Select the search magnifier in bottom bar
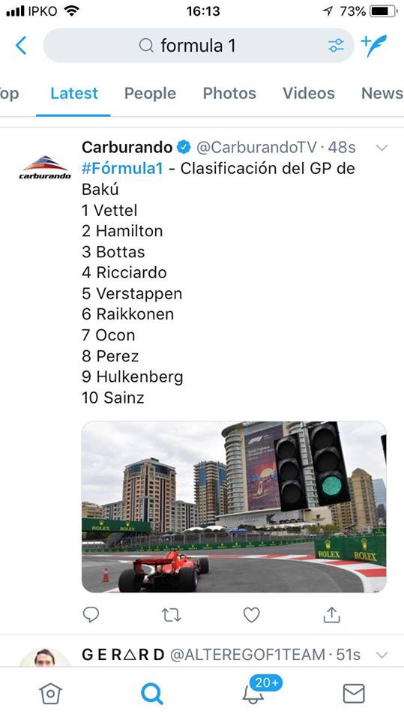This screenshot has width=404, height=720. click(x=152, y=693)
